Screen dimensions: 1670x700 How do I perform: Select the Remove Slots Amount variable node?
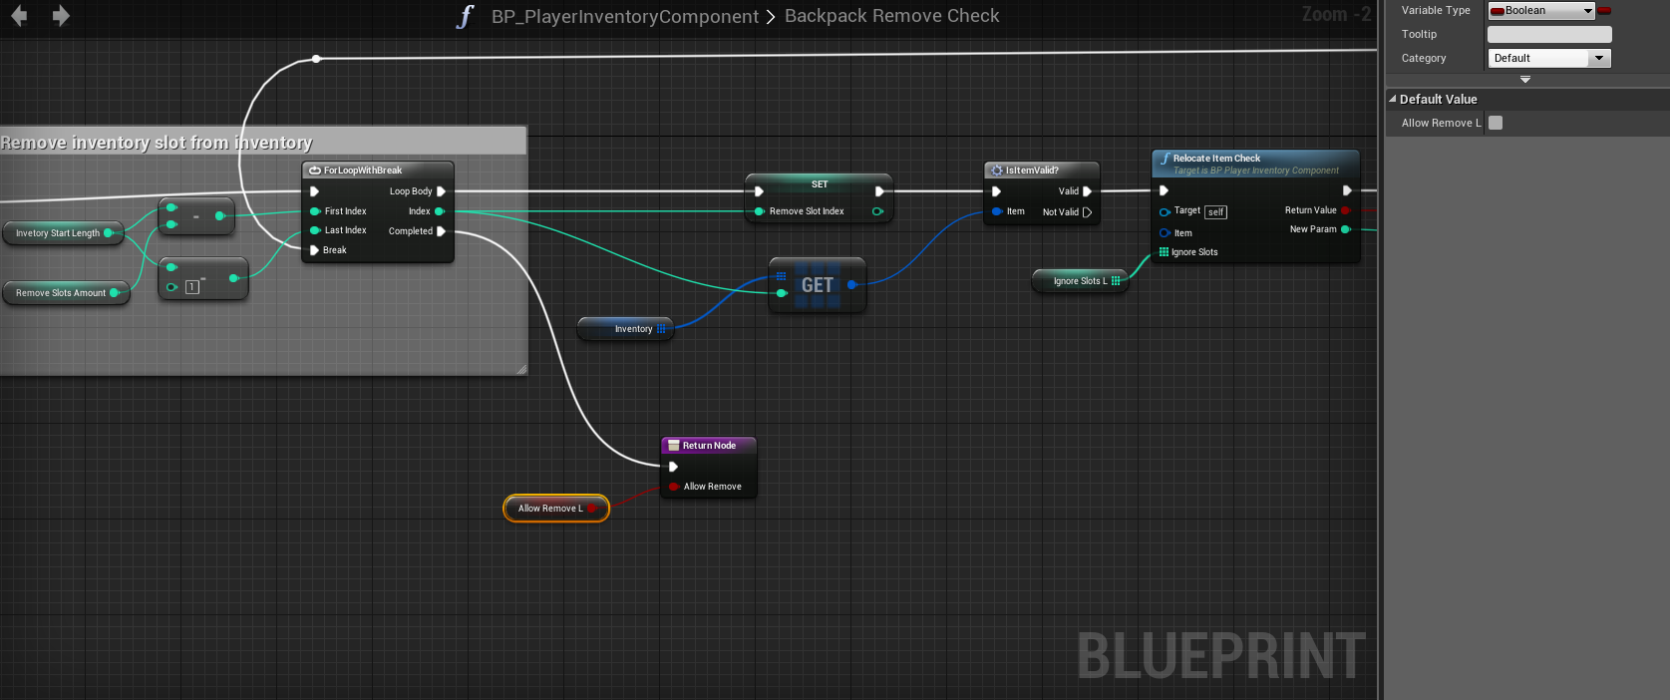coord(67,293)
